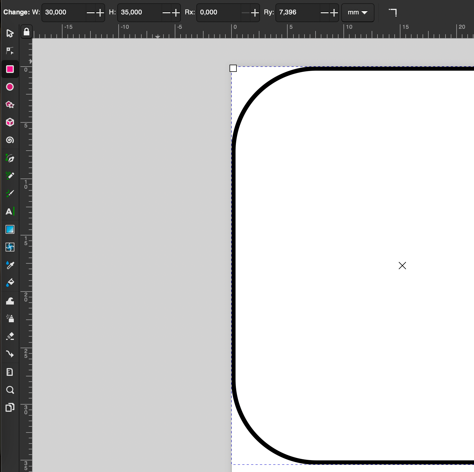
Task: Select the Dropper color picker tool
Action: click(10, 265)
